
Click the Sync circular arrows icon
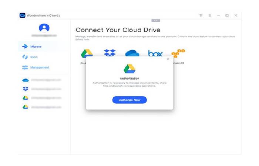25,57
